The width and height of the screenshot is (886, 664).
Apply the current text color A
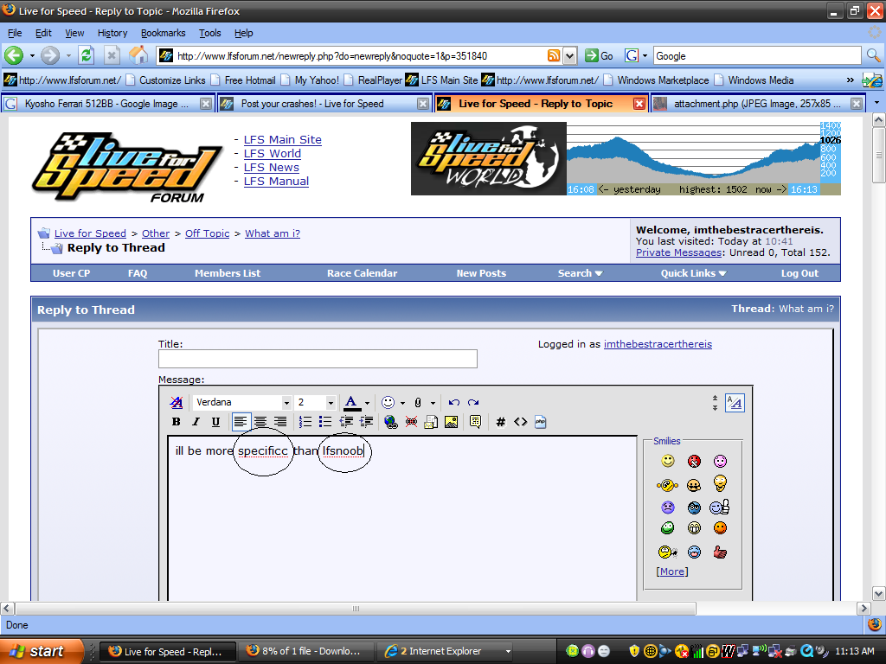351,403
